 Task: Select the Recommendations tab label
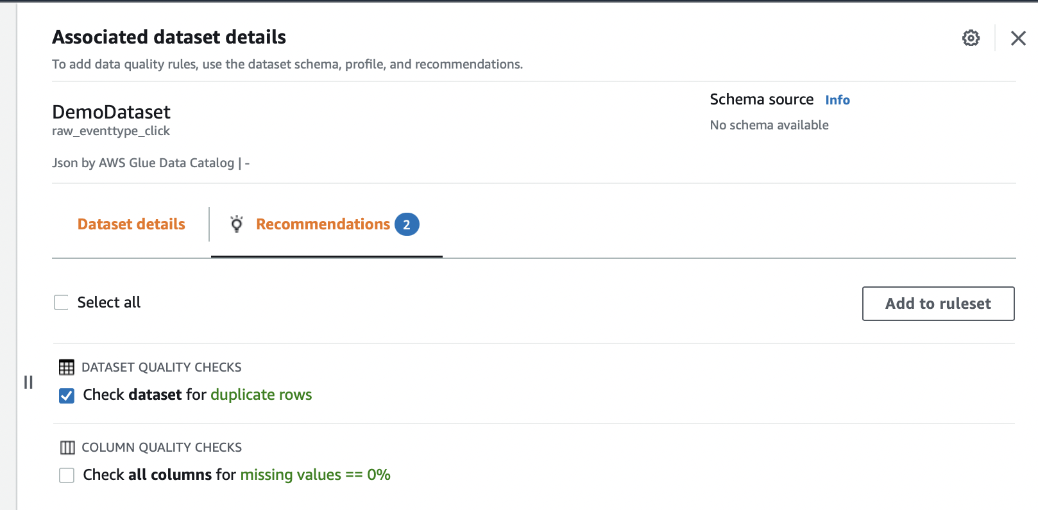(x=323, y=224)
